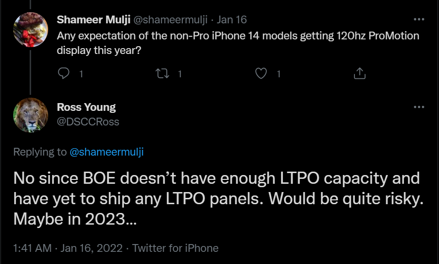
Task: Open the blue @shameermulji mention in Replying to
Action: 107,152
